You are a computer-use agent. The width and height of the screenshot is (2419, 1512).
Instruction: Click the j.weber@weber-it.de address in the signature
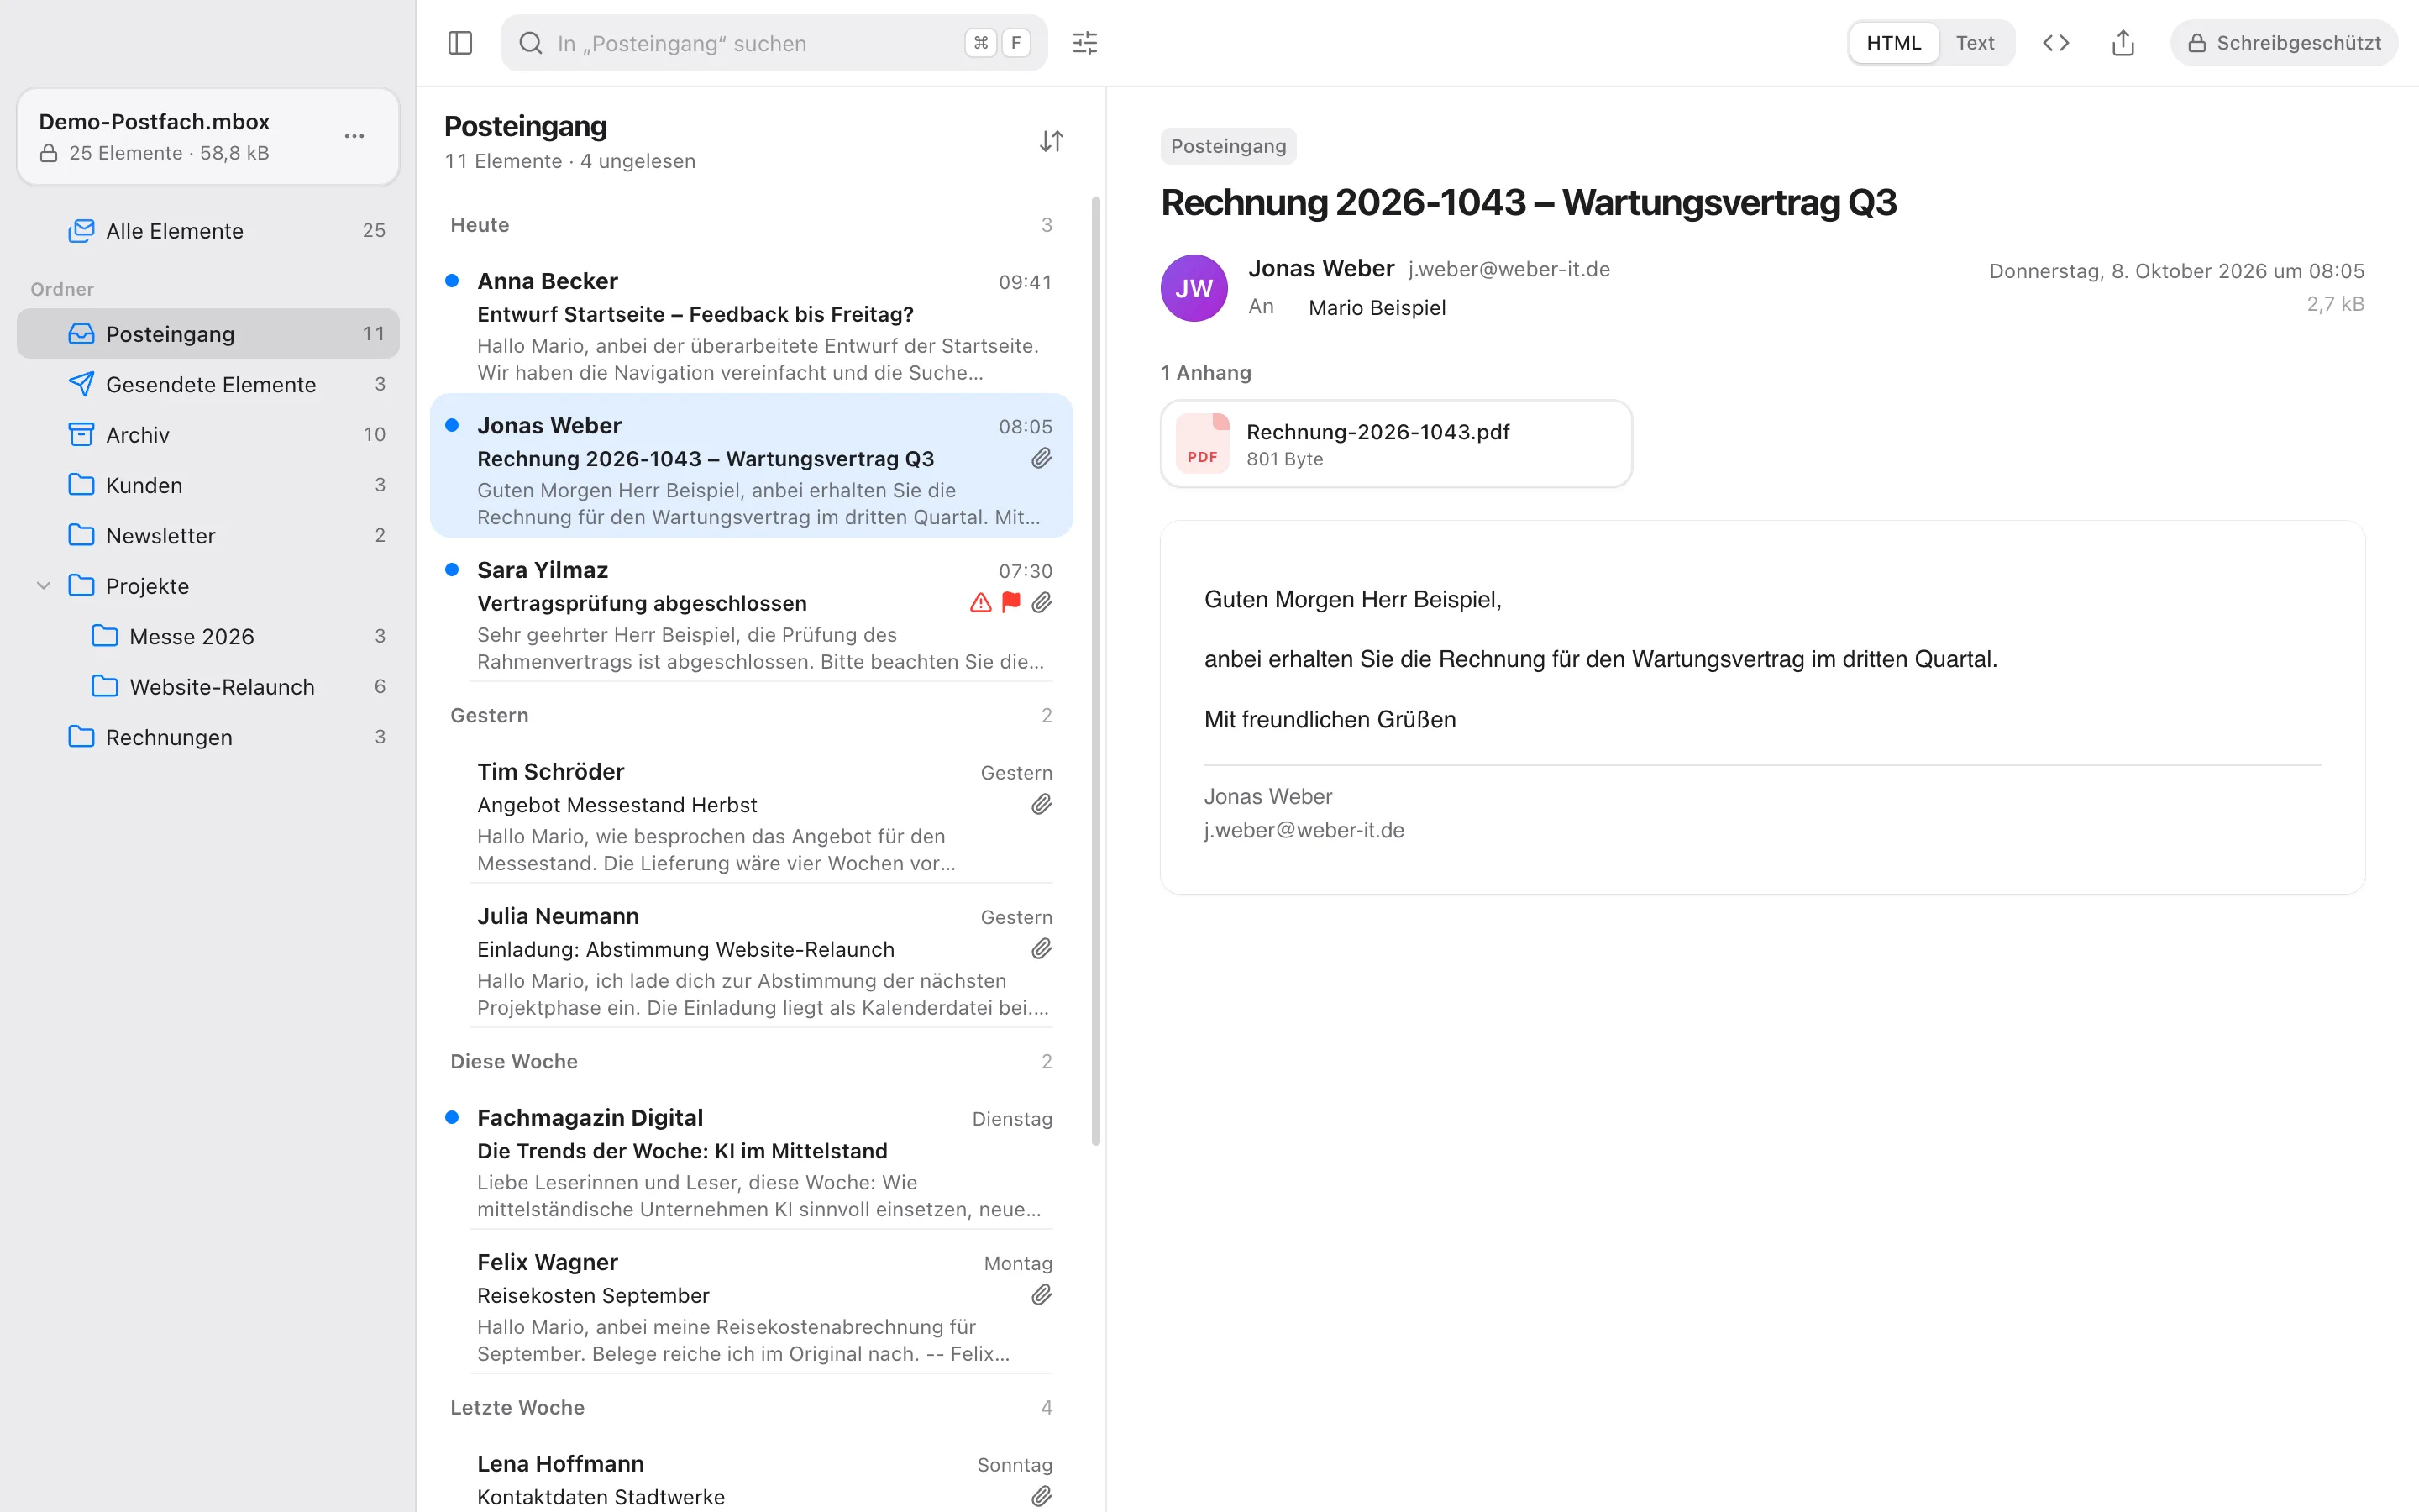click(1304, 830)
